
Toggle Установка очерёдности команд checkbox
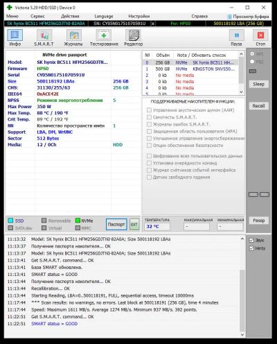click(x=149, y=163)
